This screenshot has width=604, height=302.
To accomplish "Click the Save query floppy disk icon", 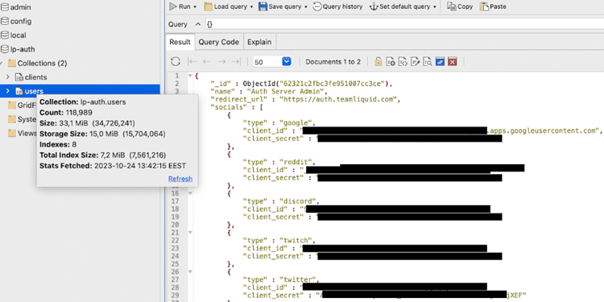I will coord(263,6).
